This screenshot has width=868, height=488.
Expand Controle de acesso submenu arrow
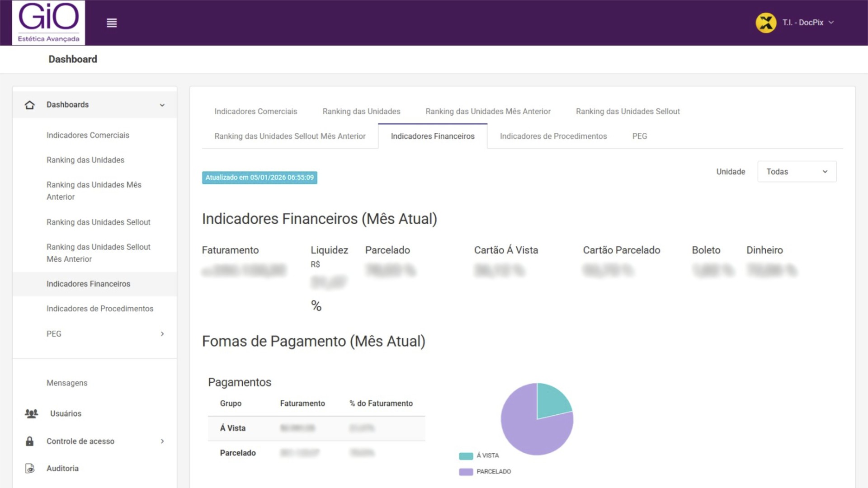(x=162, y=441)
